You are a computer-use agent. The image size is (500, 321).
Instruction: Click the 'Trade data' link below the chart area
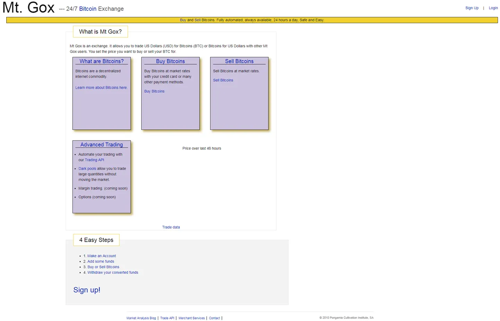[x=171, y=227]
